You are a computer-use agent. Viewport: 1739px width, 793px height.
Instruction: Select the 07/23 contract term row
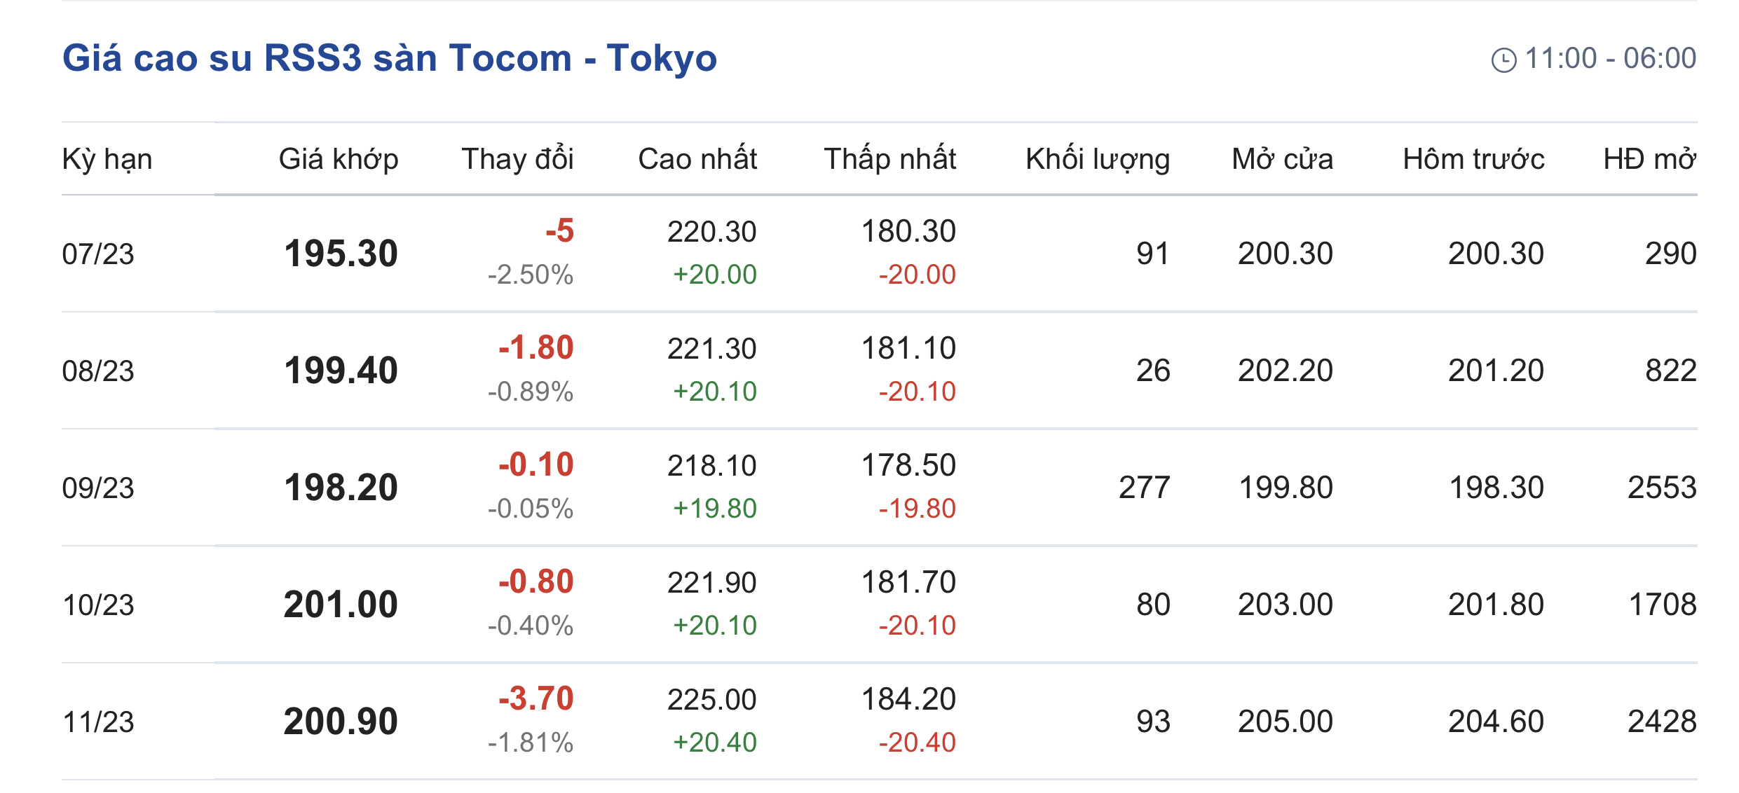point(98,254)
